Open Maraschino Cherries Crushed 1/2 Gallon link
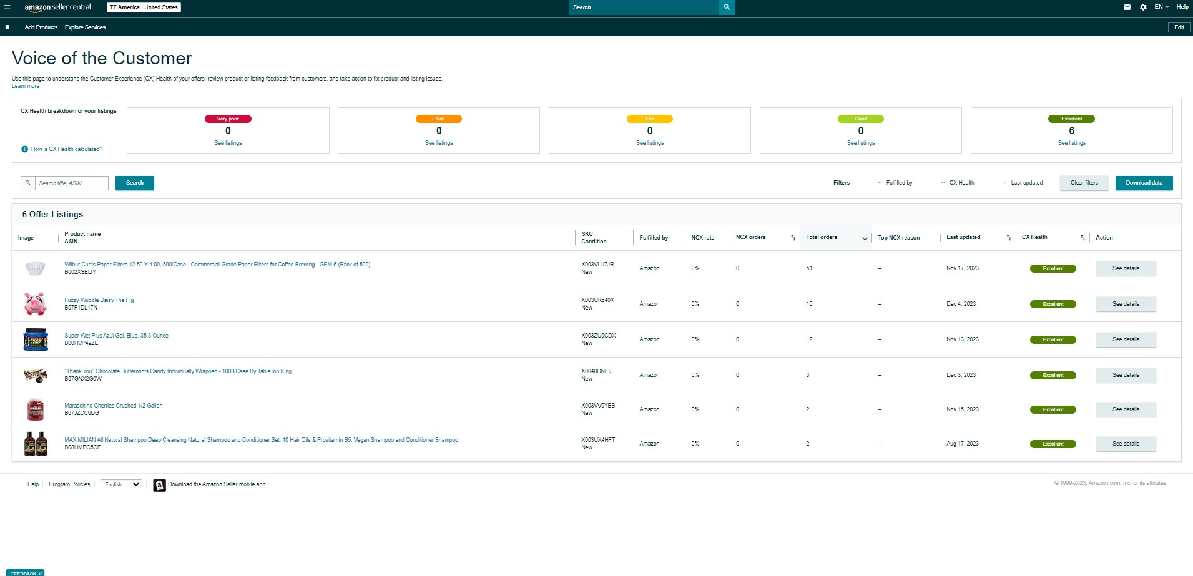This screenshot has width=1193, height=576. click(114, 406)
